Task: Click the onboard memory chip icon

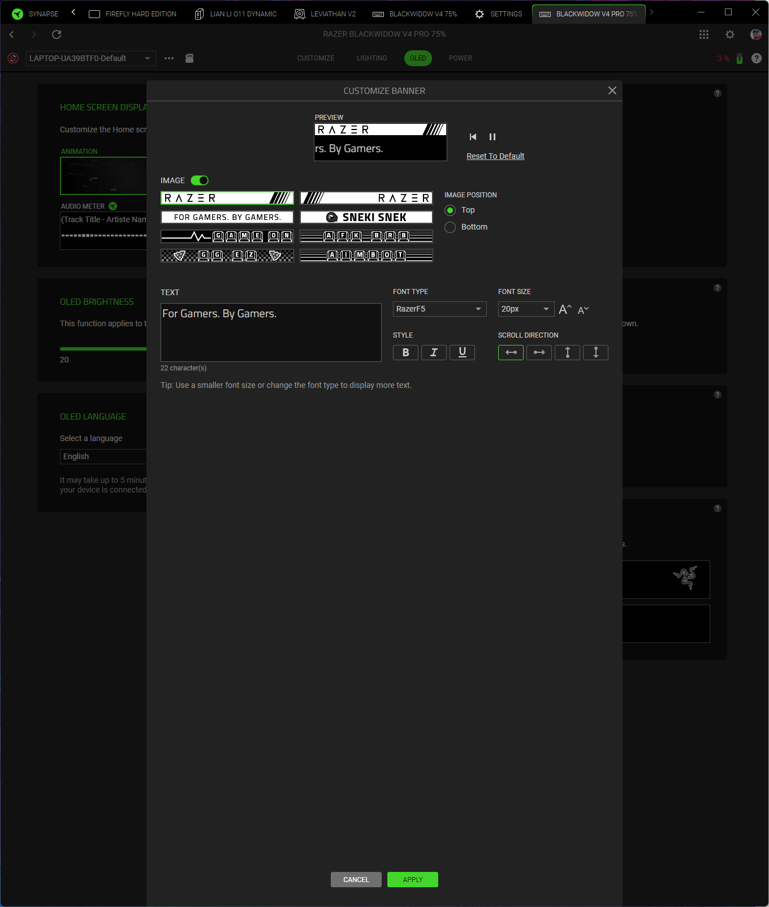Action: 189,58
